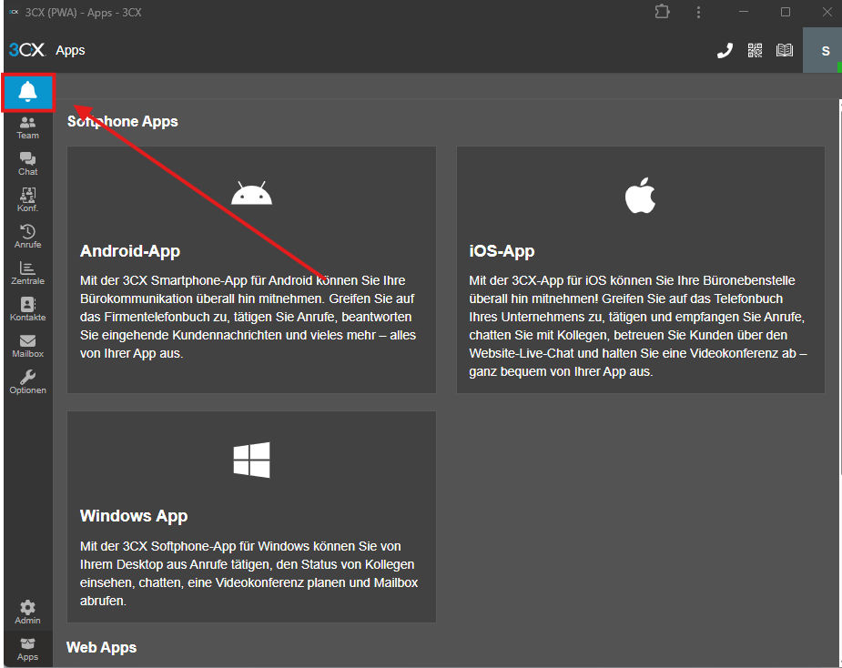The width and height of the screenshot is (842, 668).
Task: Open Kontakte contacts list
Action: [x=27, y=309]
